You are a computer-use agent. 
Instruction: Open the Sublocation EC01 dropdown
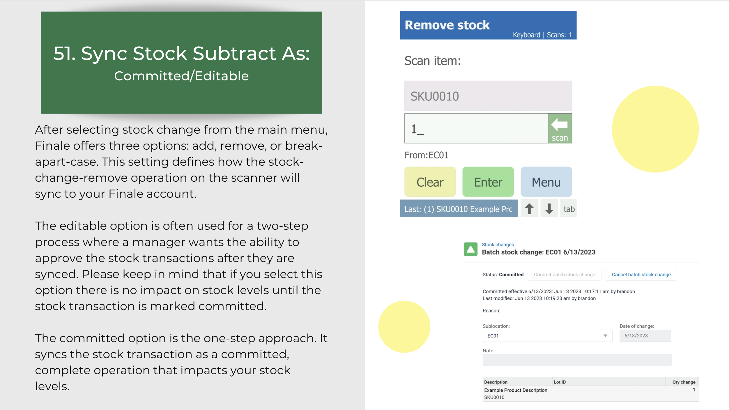tap(547, 336)
